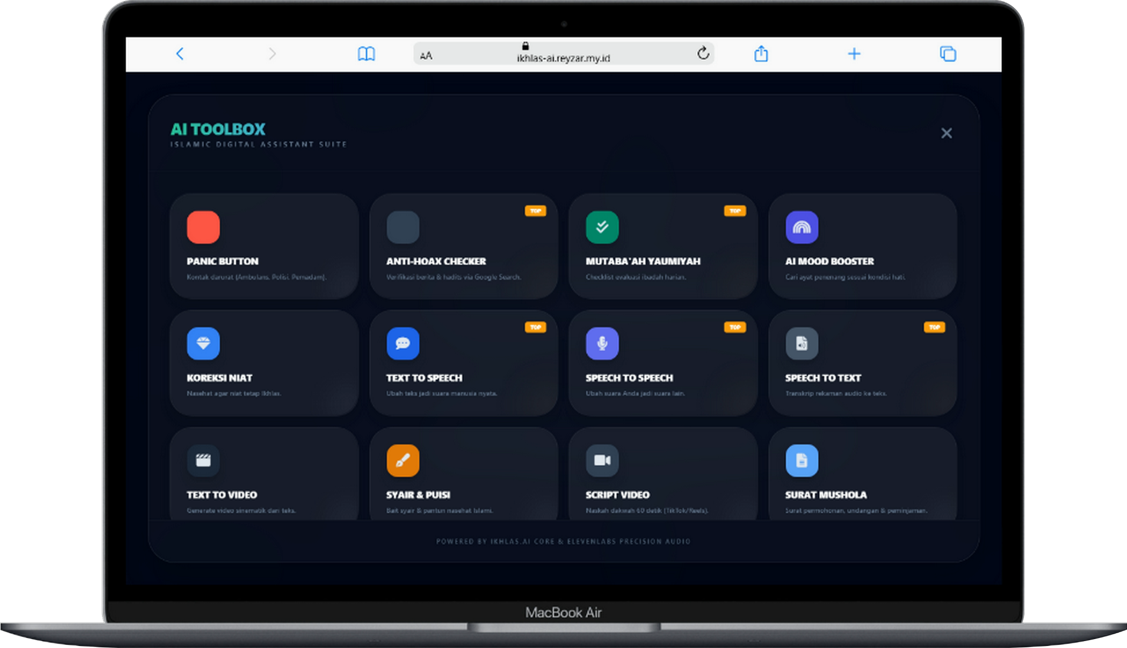Screen dimensions: 1127x648
Task: Open Safari bookmarks book icon
Action: click(x=366, y=54)
